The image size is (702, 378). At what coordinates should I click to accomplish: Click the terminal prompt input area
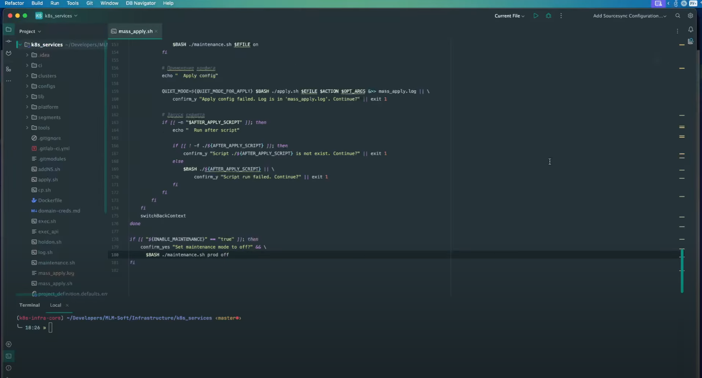[x=50, y=328]
